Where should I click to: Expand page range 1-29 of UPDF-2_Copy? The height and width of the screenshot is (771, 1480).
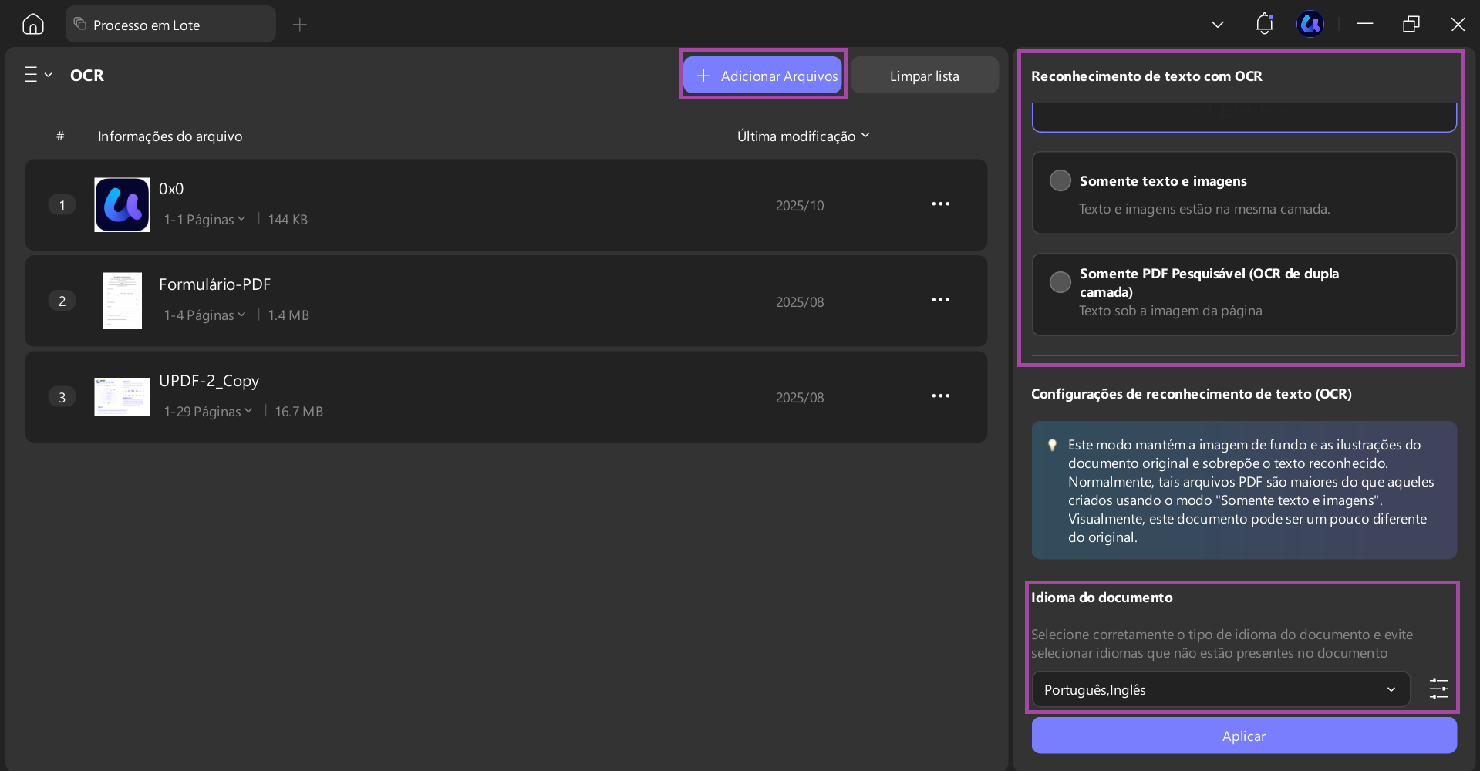(208, 412)
